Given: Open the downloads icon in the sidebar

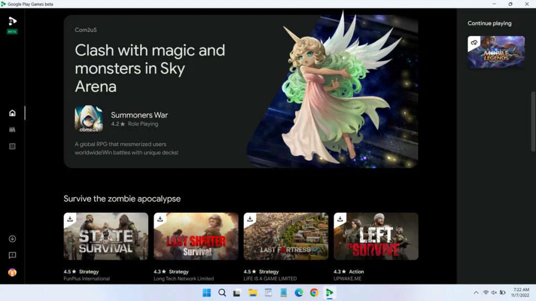Looking at the screenshot, I should [x=12, y=238].
